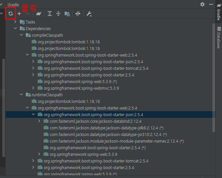Open the Database side tab

click(x=219, y=38)
